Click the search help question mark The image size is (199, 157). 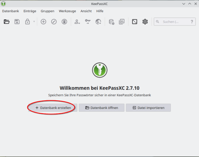192,22
